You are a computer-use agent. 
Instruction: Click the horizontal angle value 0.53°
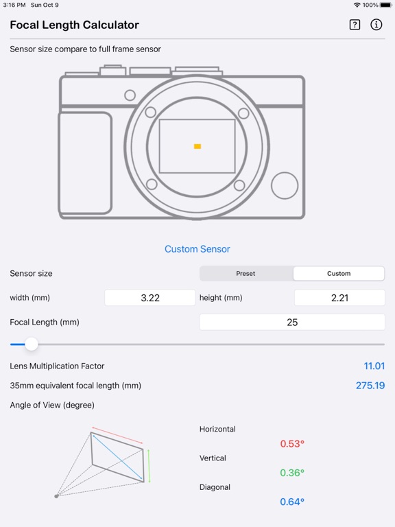click(292, 444)
